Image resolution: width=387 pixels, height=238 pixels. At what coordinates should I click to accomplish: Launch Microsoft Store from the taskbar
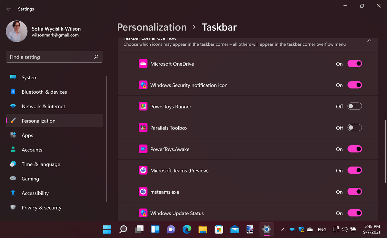[x=219, y=229]
